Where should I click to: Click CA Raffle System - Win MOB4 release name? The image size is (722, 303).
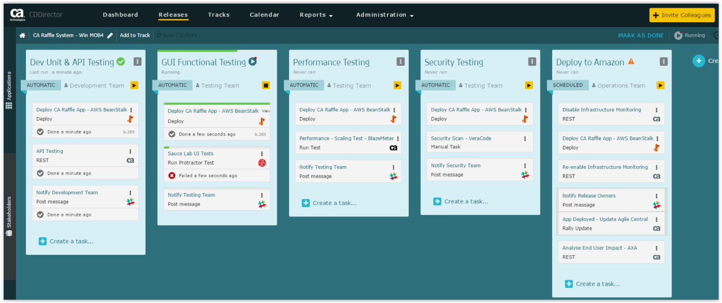coord(68,35)
